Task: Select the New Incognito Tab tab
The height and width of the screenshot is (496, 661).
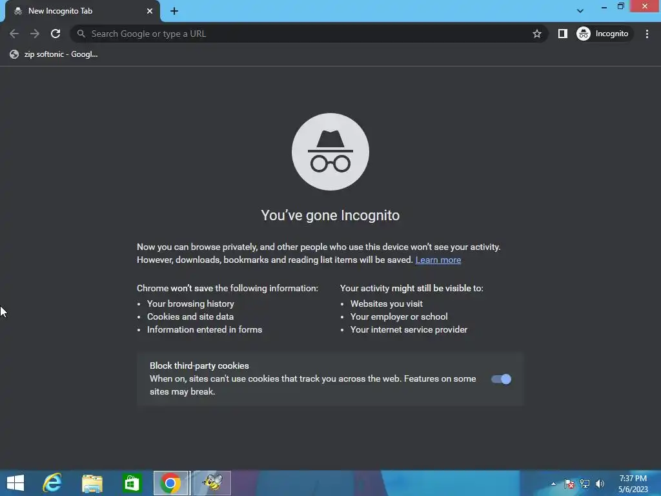Action: (83, 11)
